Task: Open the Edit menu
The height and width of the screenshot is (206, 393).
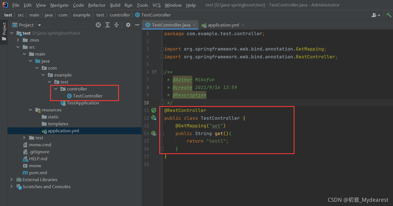Action: point(28,5)
